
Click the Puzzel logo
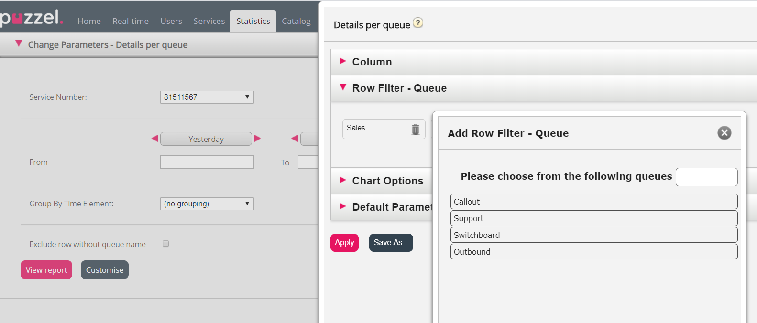click(x=32, y=18)
